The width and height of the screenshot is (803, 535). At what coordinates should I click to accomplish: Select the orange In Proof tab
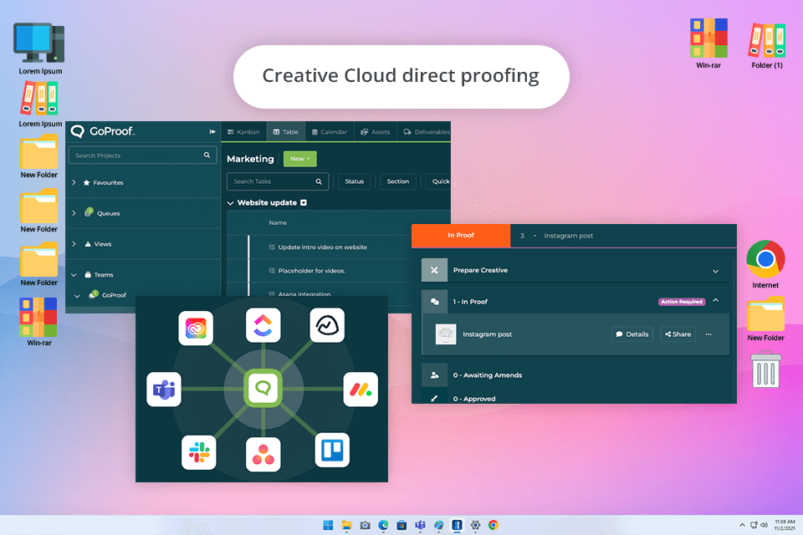461,236
